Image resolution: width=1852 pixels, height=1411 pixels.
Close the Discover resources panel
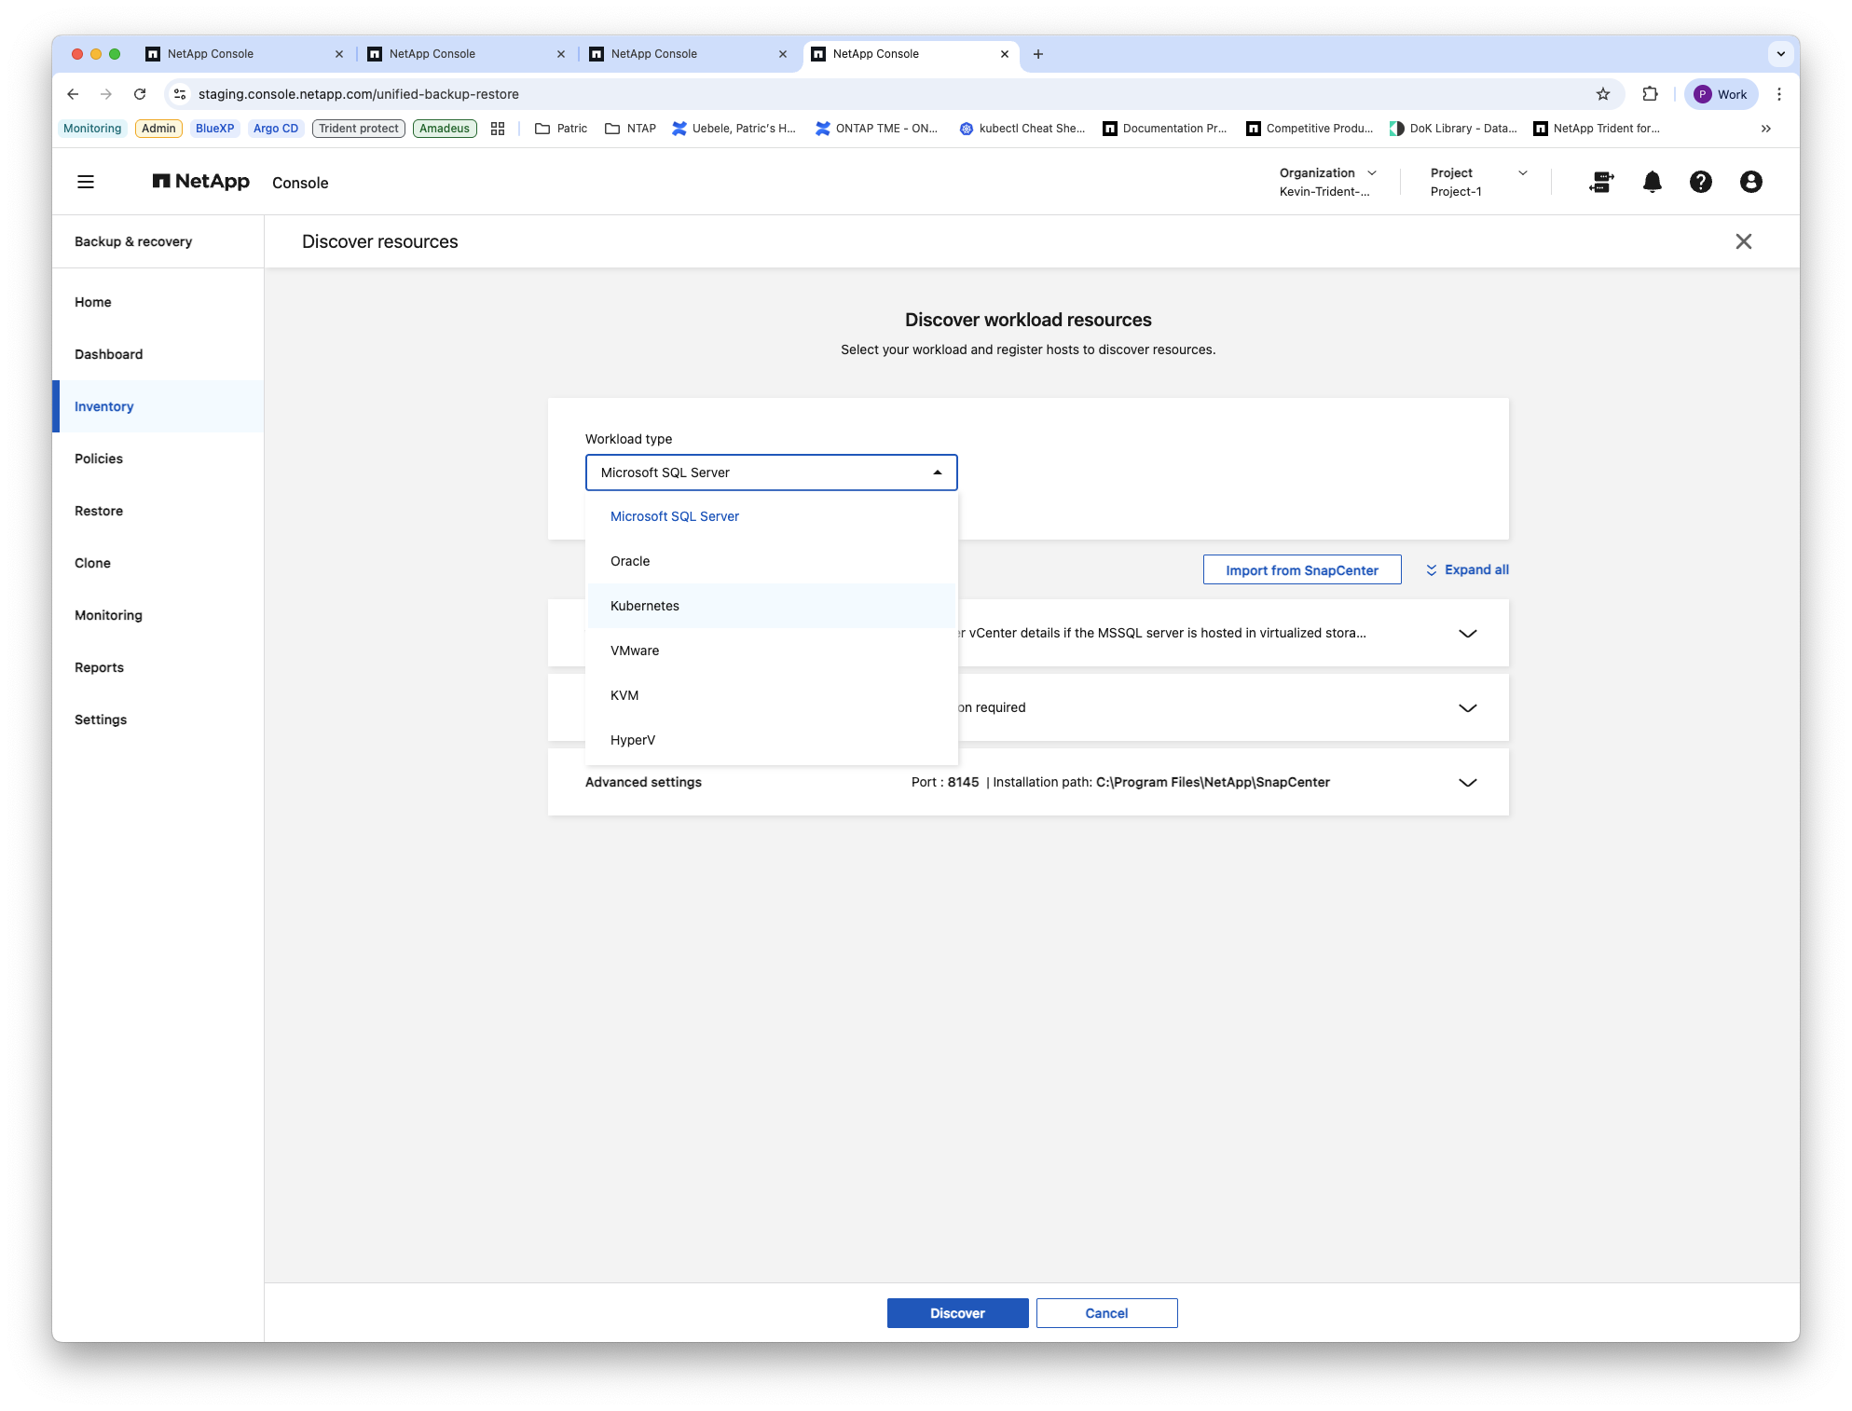pyautogui.click(x=1743, y=241)
